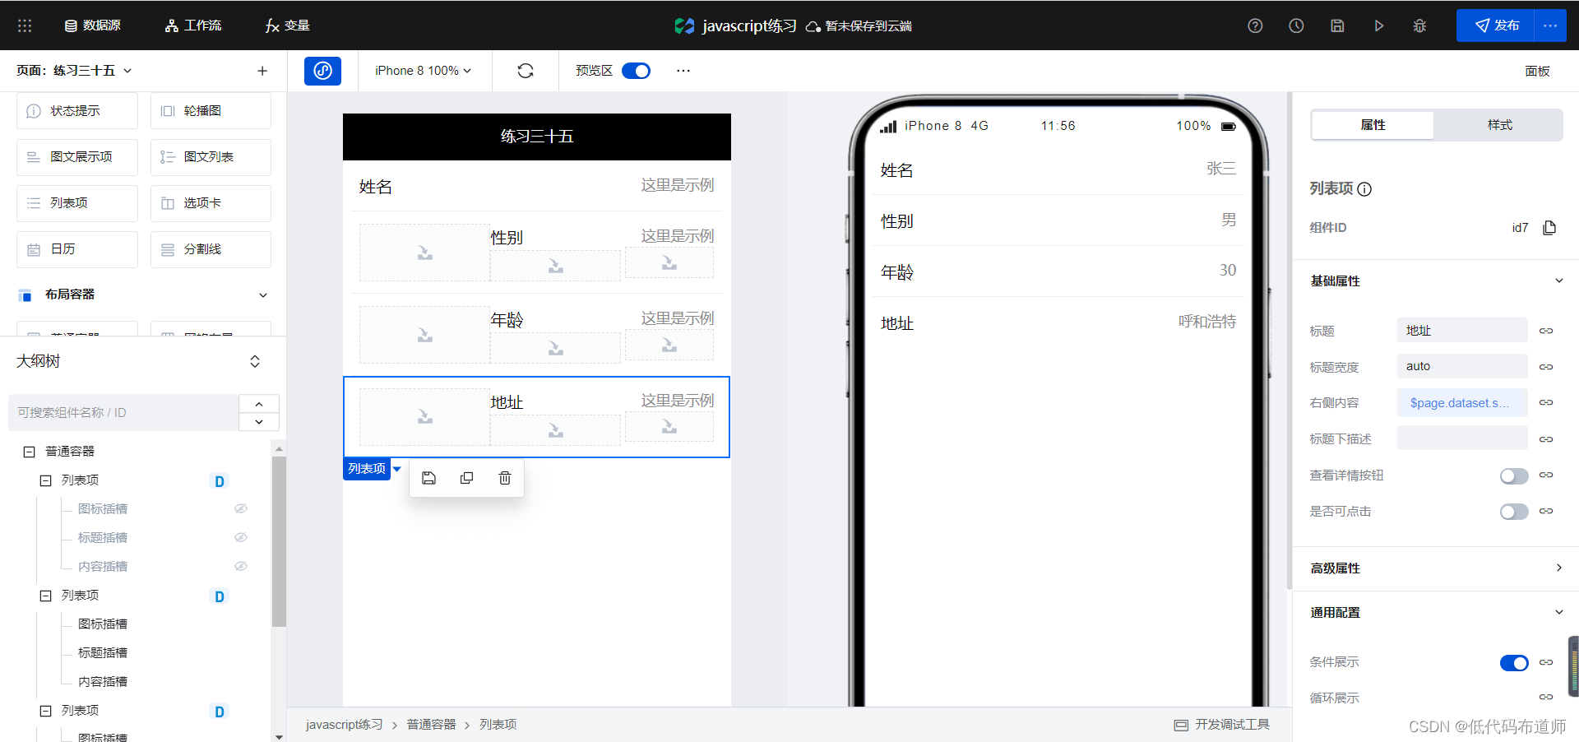This screenshot has height=742, width=1579.
Task: Click the D badge on second 列表项
Action: click(x=220, y=596)
